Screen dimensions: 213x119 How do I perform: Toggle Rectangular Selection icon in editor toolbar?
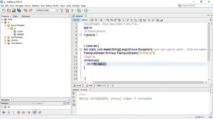[123, 20]
